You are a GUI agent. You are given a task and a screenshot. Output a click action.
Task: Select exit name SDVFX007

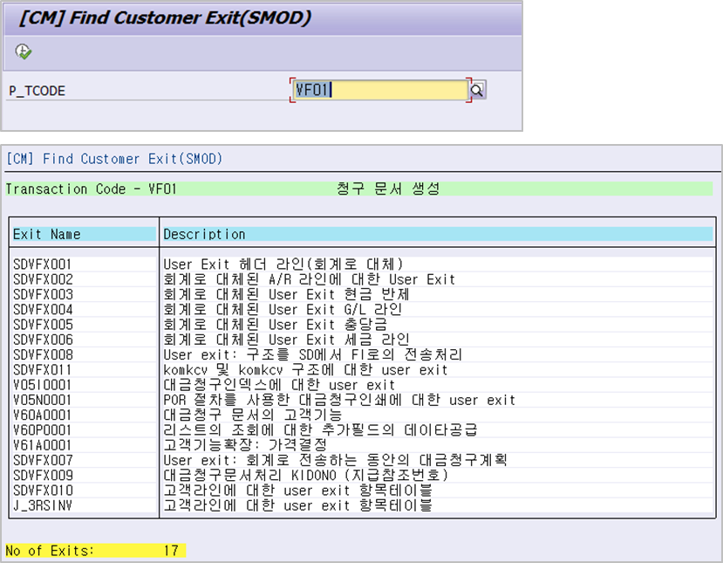click(43, 461)
